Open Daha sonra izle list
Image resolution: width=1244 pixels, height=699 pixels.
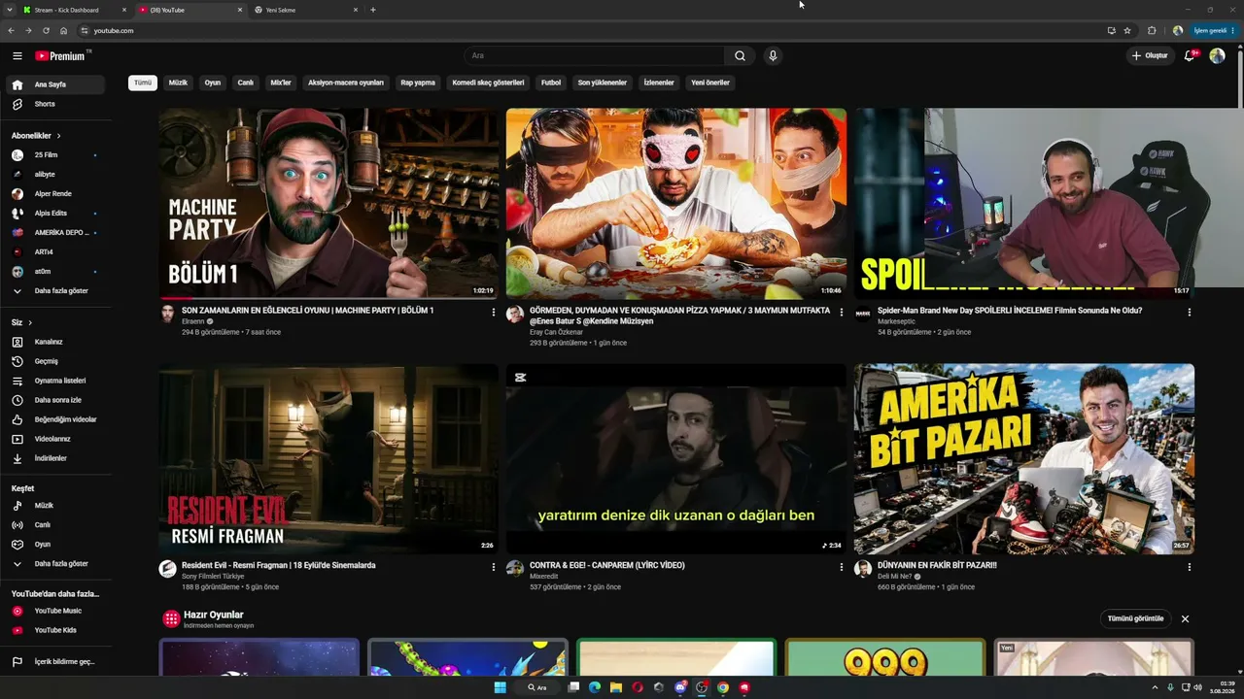pyautogui.click(x=54, y=400)
